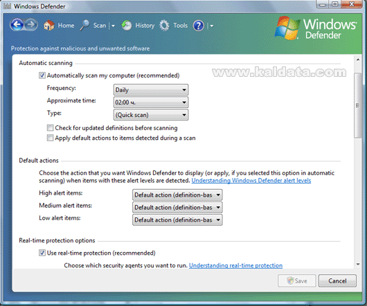Open the Tools gear icon
Viewport: 367px width, 306px height.
point(164,25)
